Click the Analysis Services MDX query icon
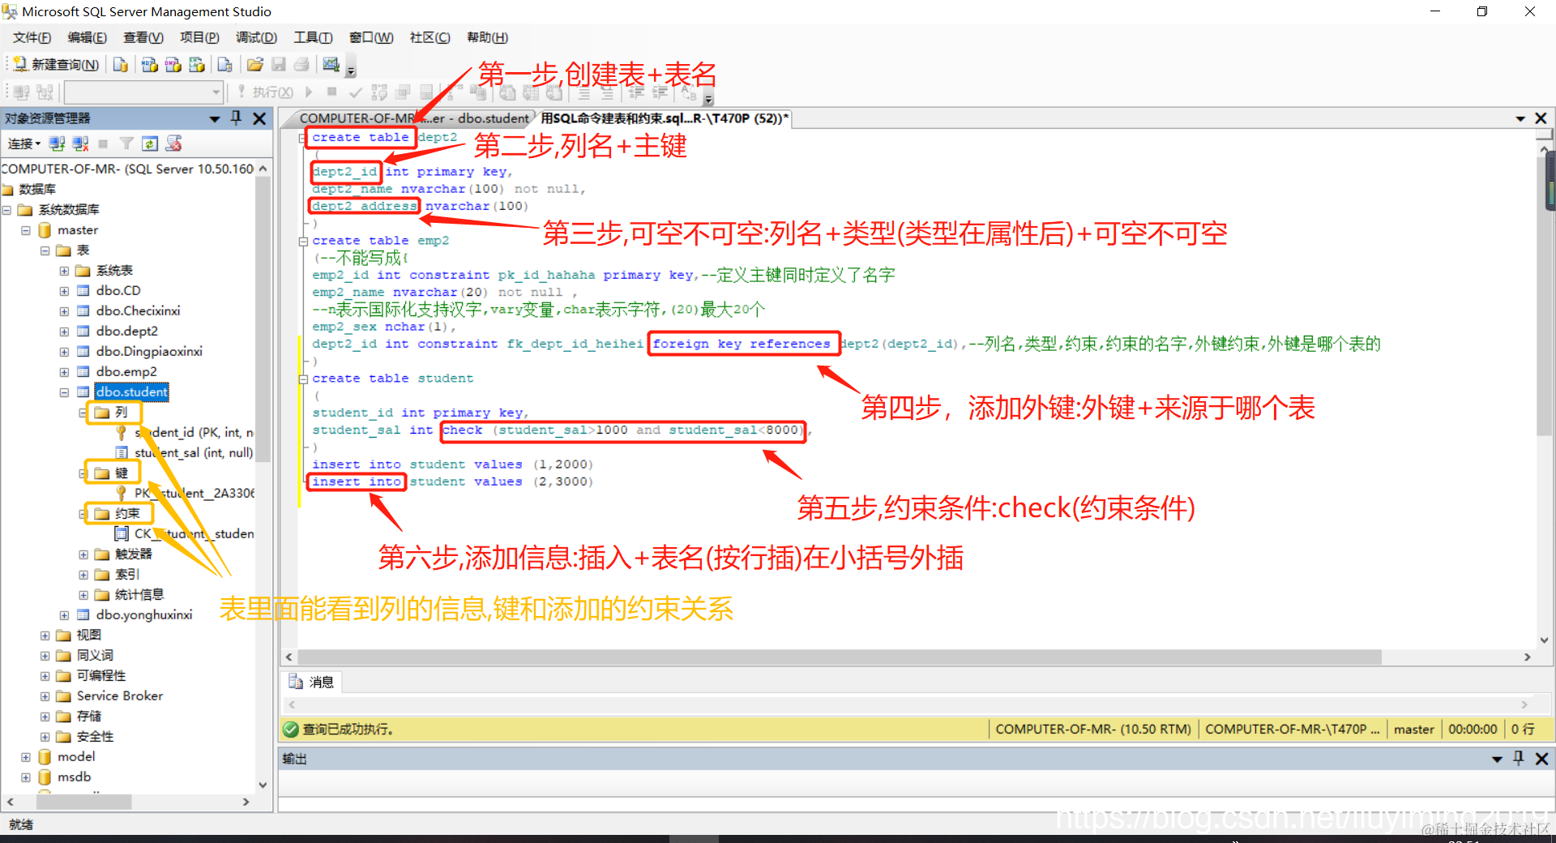 pyautogui.click(x=149, y=65)
